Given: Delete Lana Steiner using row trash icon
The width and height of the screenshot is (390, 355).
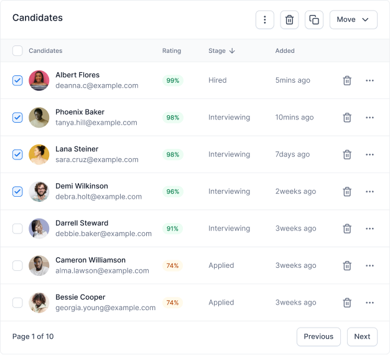Looking at the screenshot, I should (x=347, y=154).
